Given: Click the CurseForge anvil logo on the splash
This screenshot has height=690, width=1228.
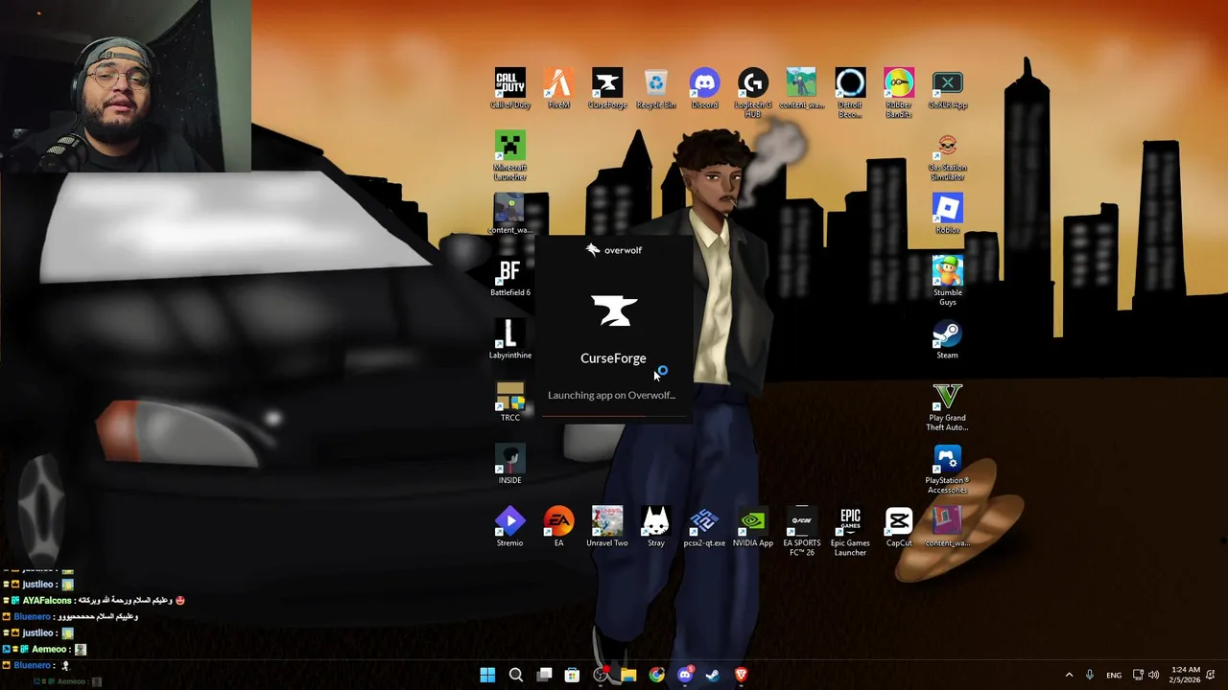Looking at the screenshot, I should [614, 310].
